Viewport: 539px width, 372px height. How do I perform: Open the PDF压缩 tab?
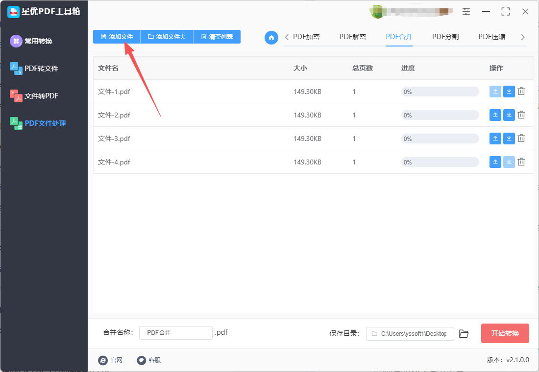click(x=492, y=37)
